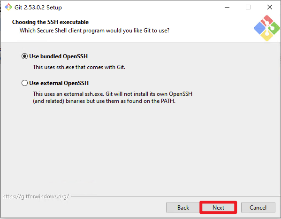The height and width of the screenshot is (219, 281).
Task: Click the "(and related) binaries" description line
Action: click(x=104, y=101)
